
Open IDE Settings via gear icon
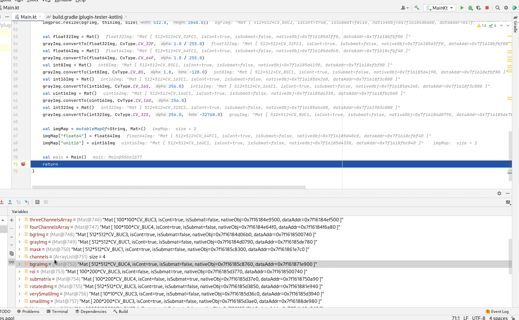[x=506, y=8]
